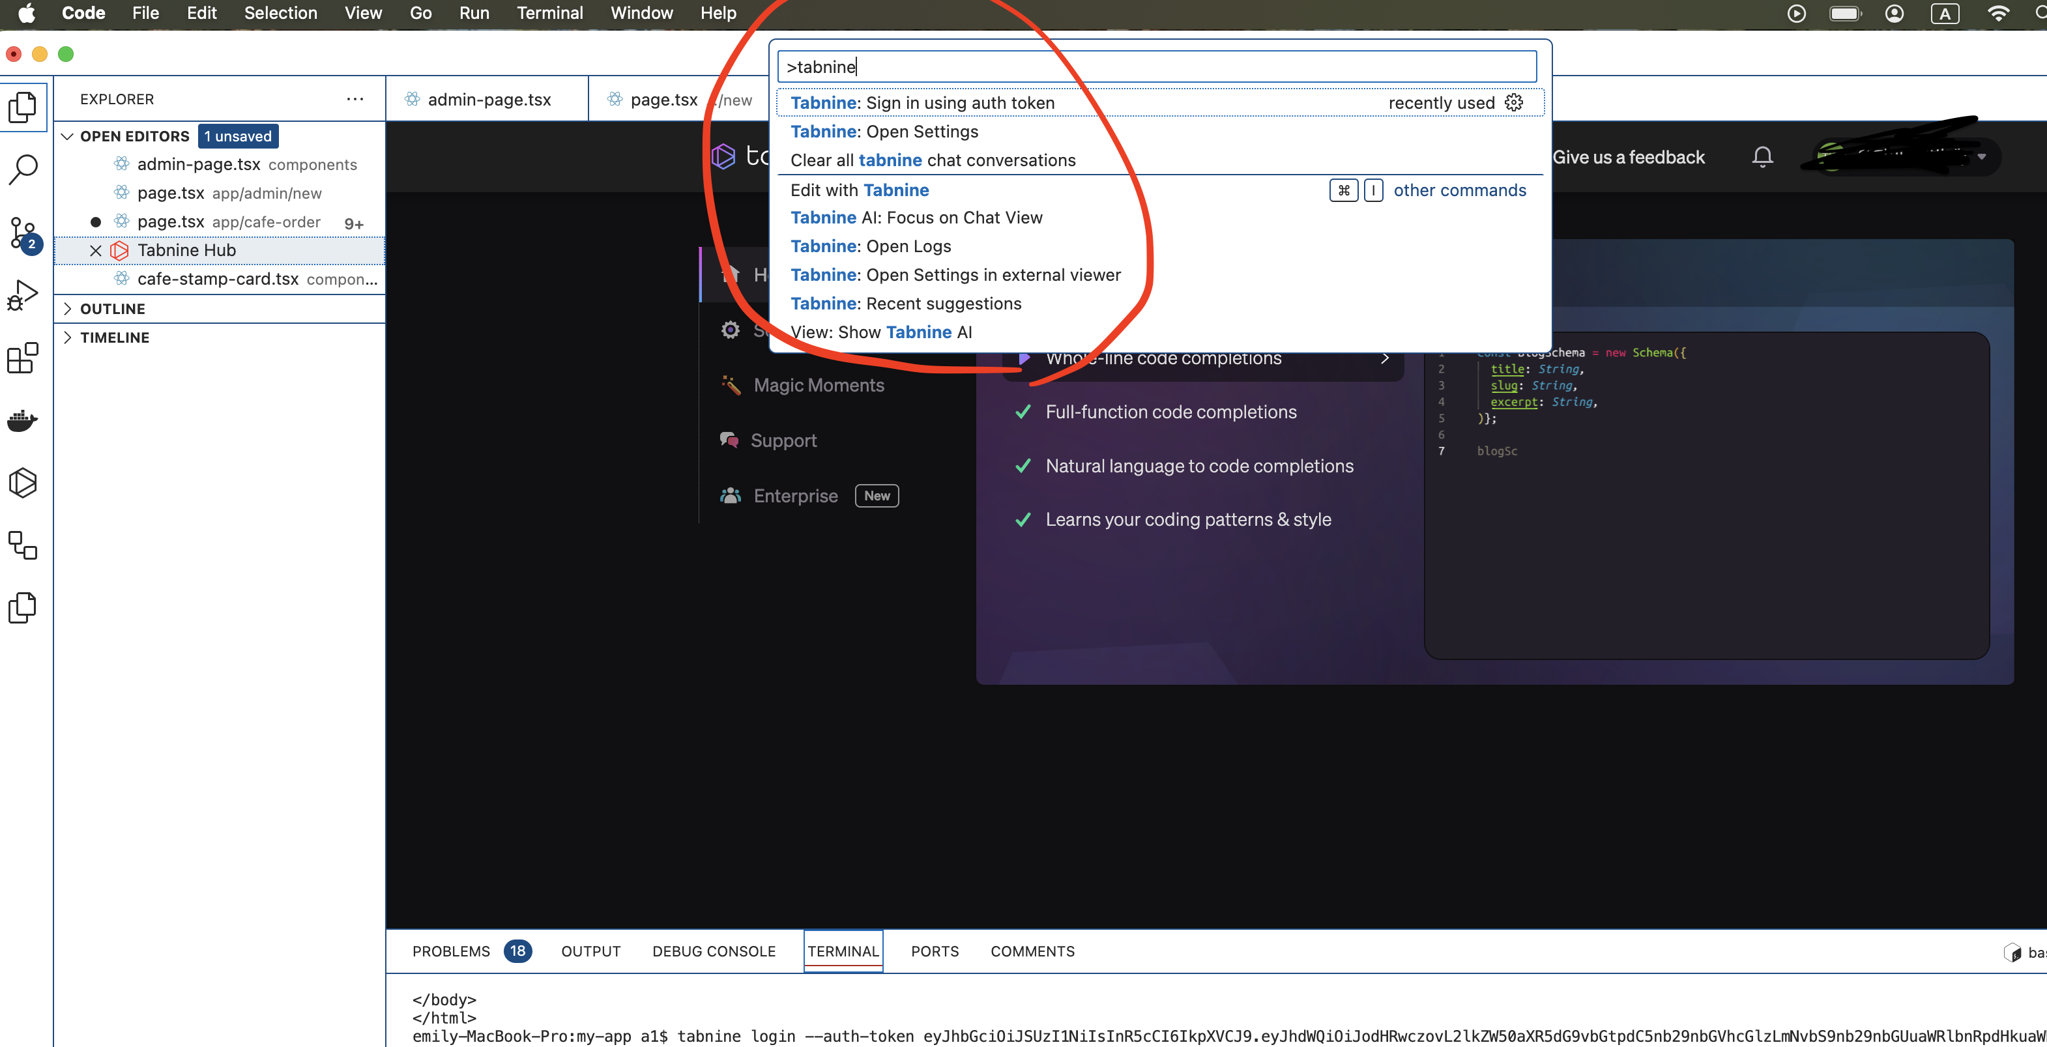2047x1047 pixels.
Task: Run Tabnine: Open Settings command
Action: 884,132
